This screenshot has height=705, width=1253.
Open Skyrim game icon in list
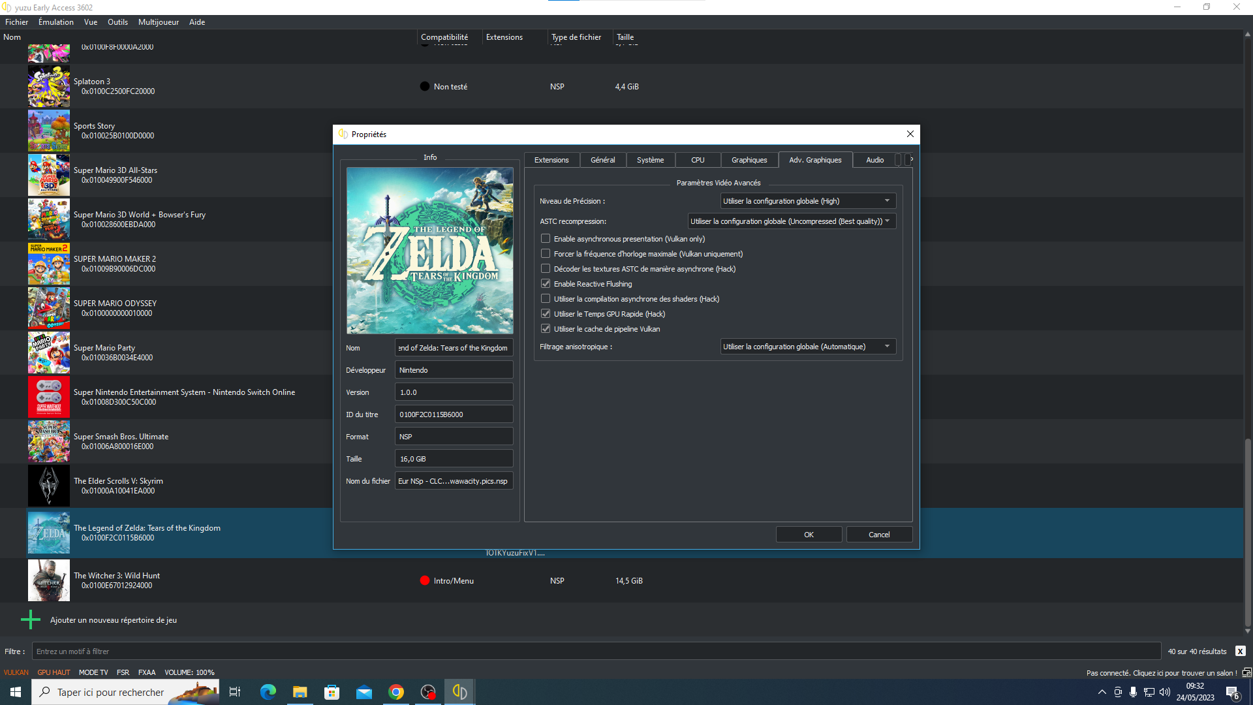pyautogui.click(x=49, y=486)
